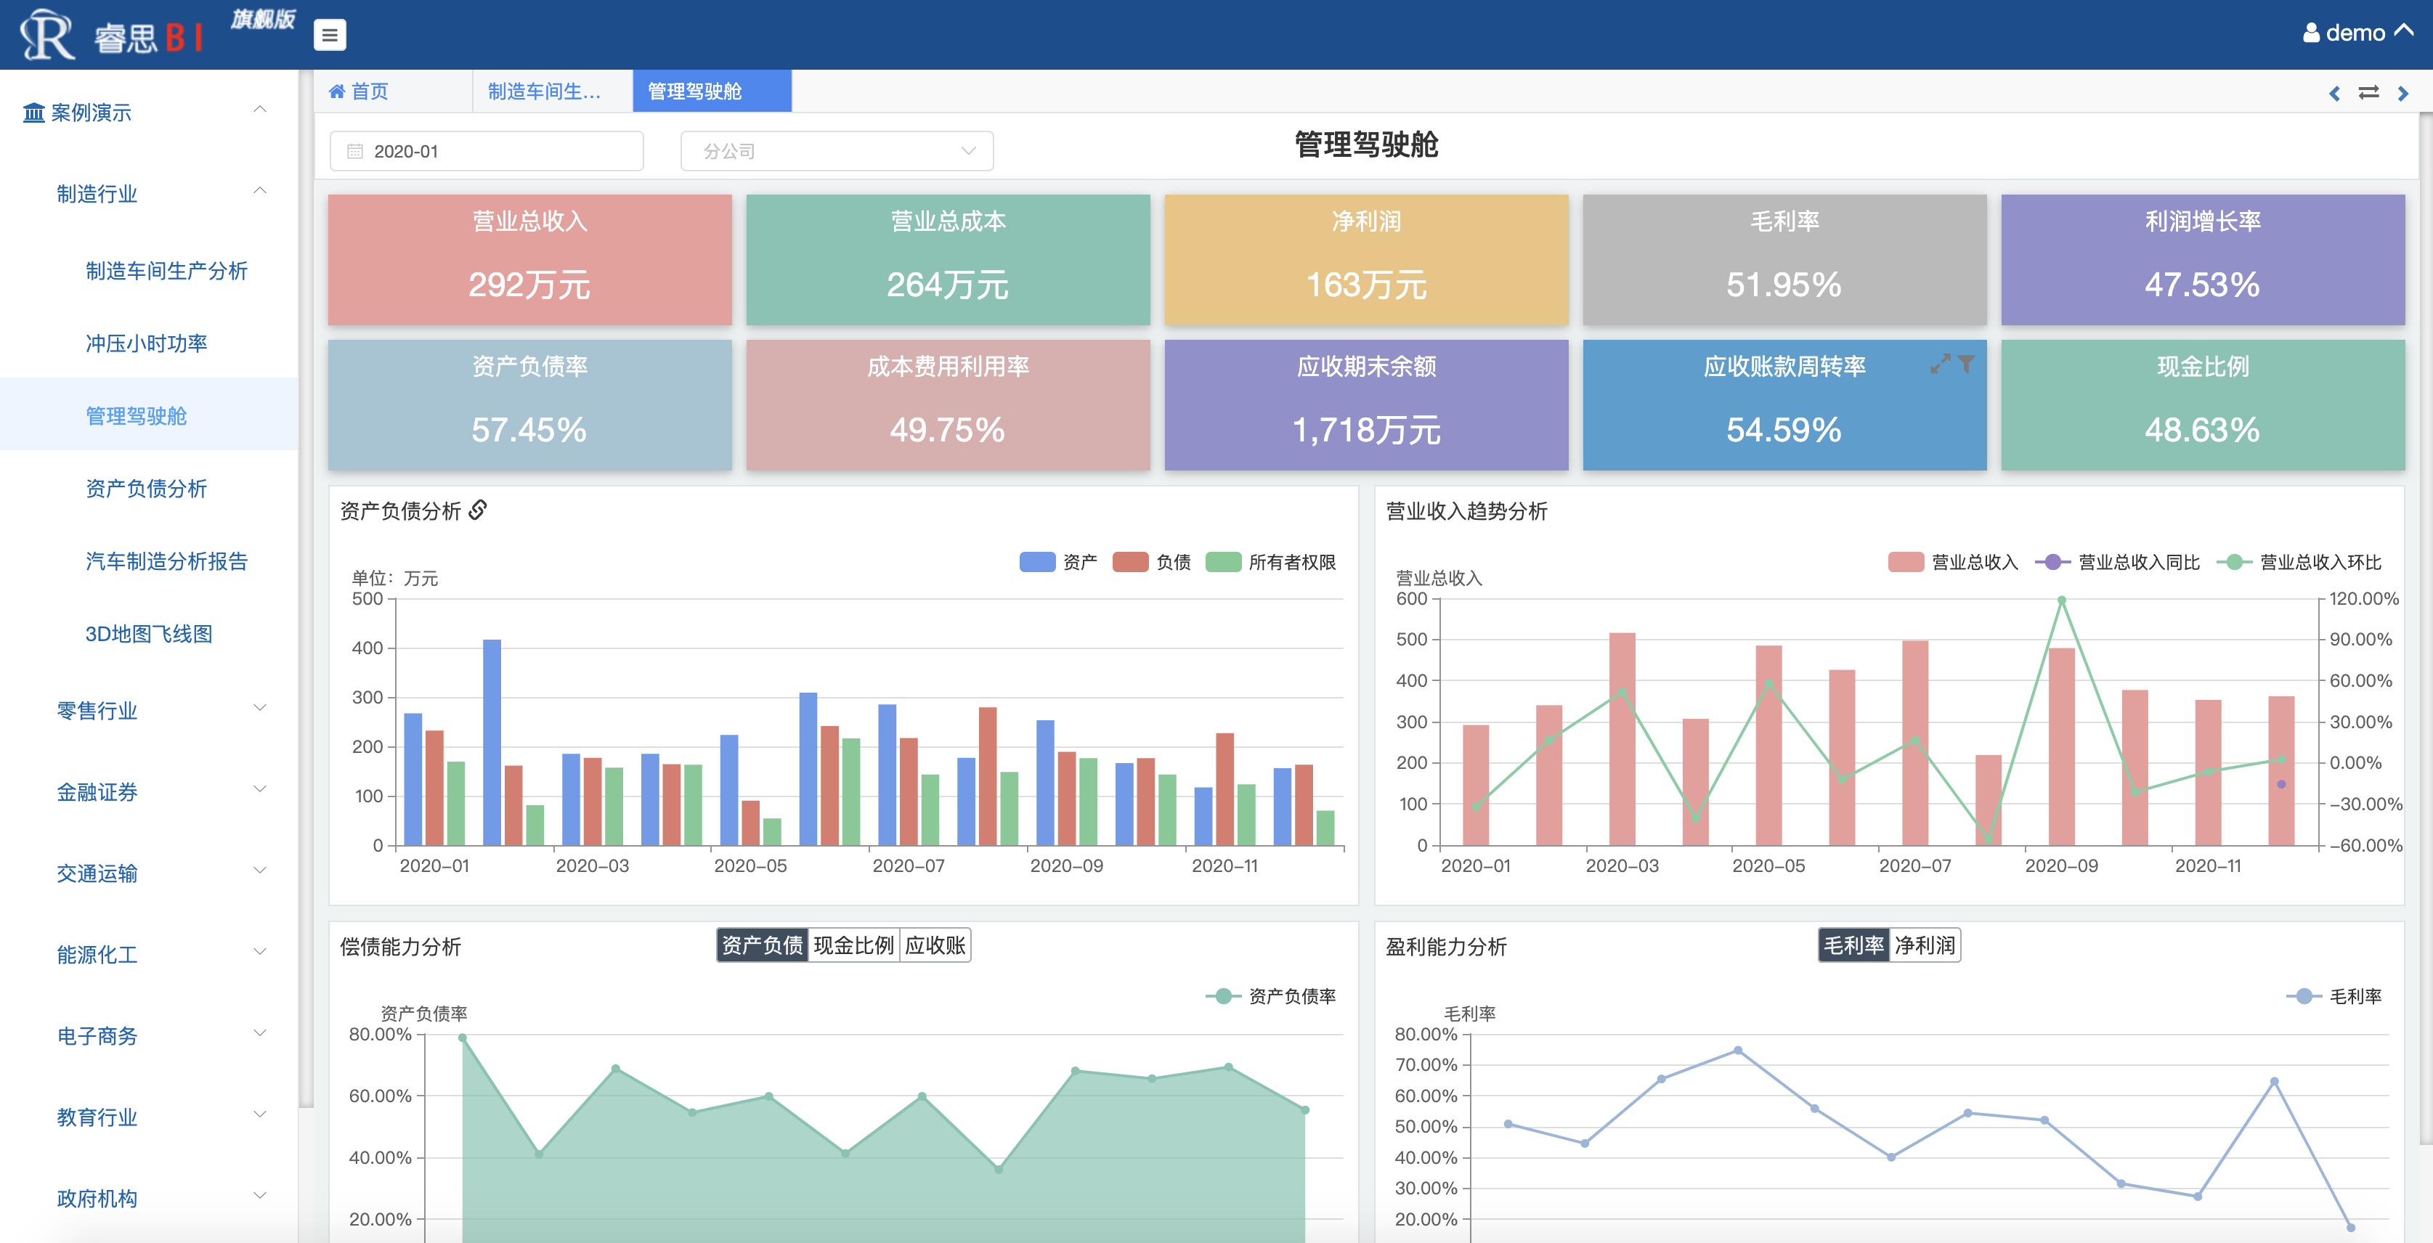Toggle 营业总收入同比 legend item
2433x1243 pixels.
click(x=2116, y=562)
